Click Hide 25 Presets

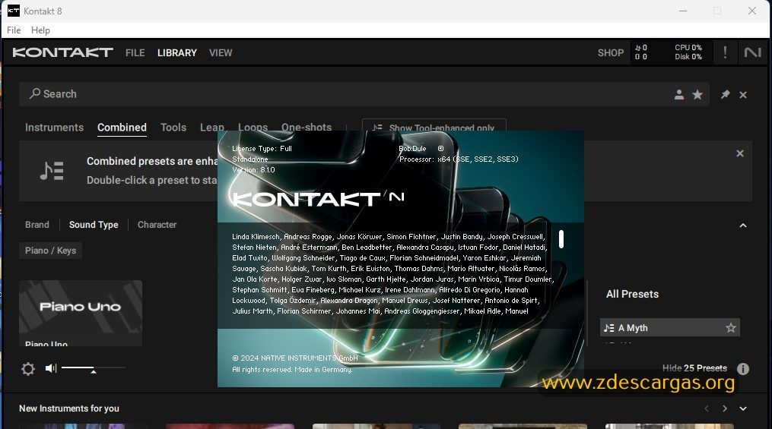point(694,368)
